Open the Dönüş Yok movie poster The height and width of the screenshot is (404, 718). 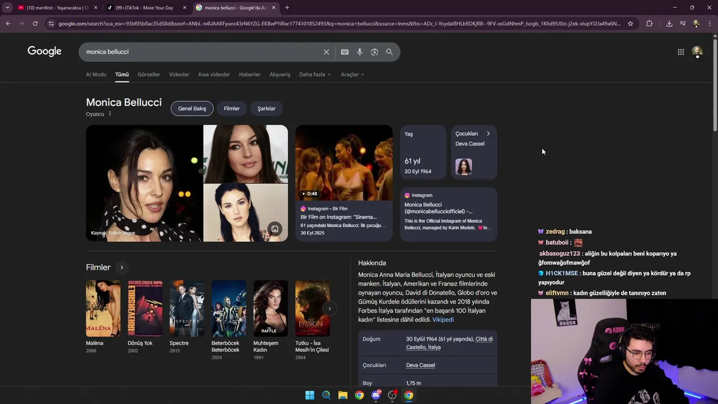tap(145, 308)
